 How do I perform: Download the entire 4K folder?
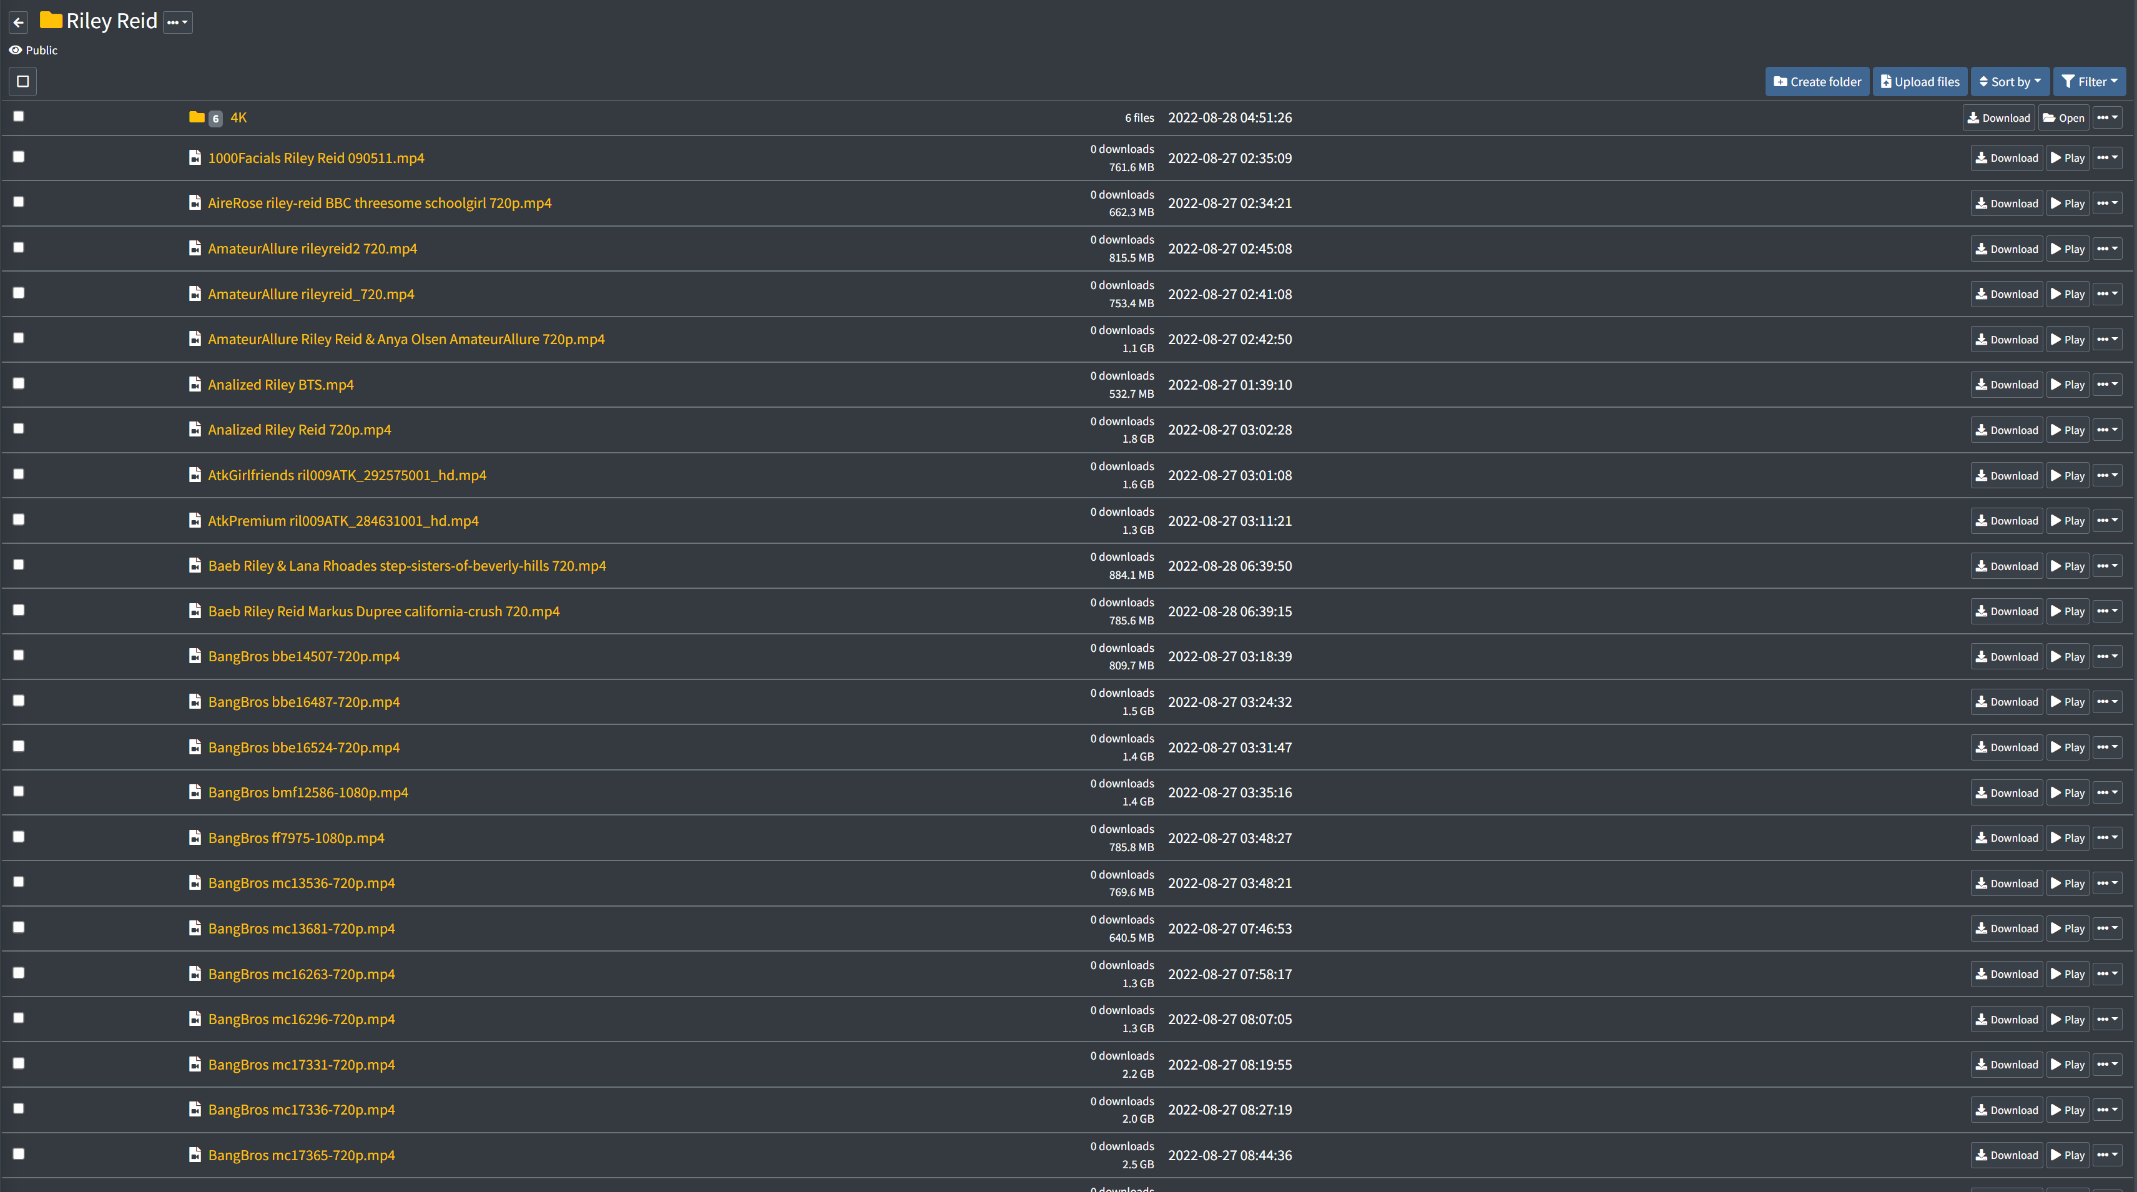click(1998, 118)
